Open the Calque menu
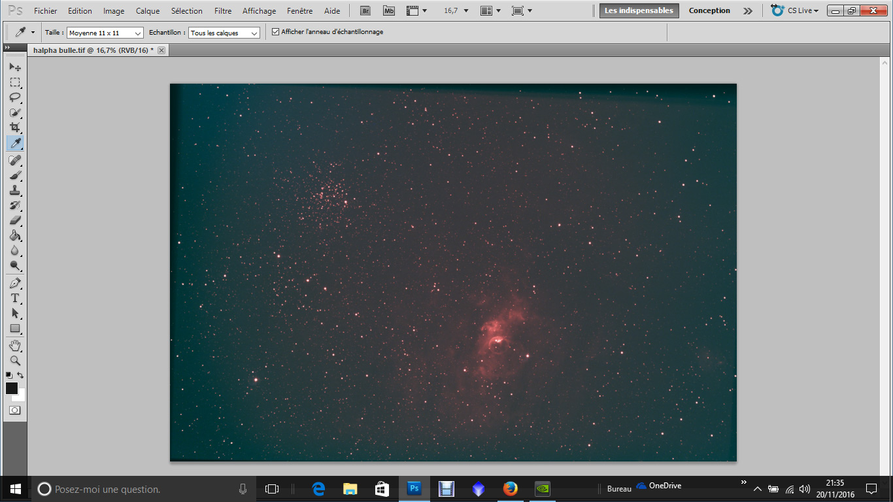 pyautogui.click(x=148, y=10)
